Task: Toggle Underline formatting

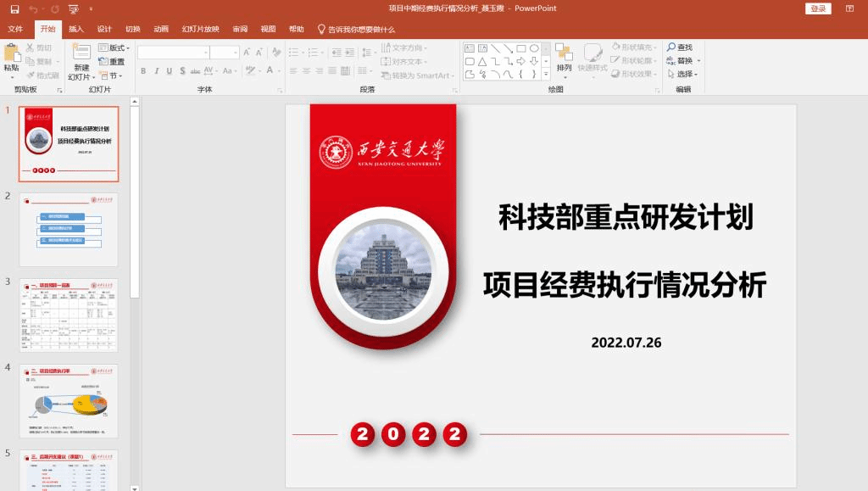Action: pos(170,71)
